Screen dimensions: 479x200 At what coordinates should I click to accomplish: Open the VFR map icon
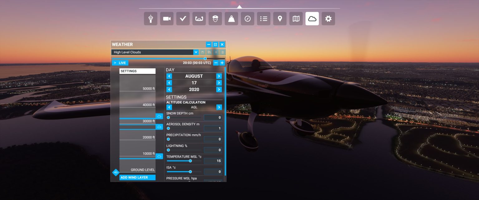click(x=296, y=18)
